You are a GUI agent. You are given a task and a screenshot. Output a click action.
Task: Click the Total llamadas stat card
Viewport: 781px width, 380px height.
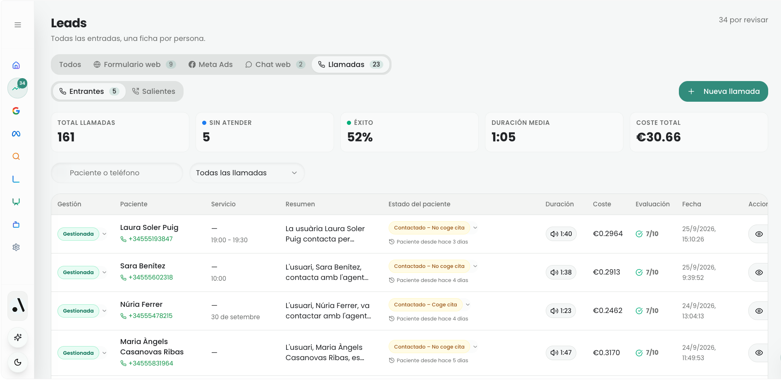pos(120,132)
